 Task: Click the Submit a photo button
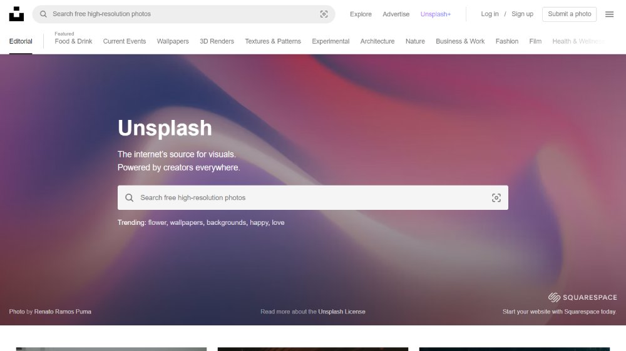(569, 14)
